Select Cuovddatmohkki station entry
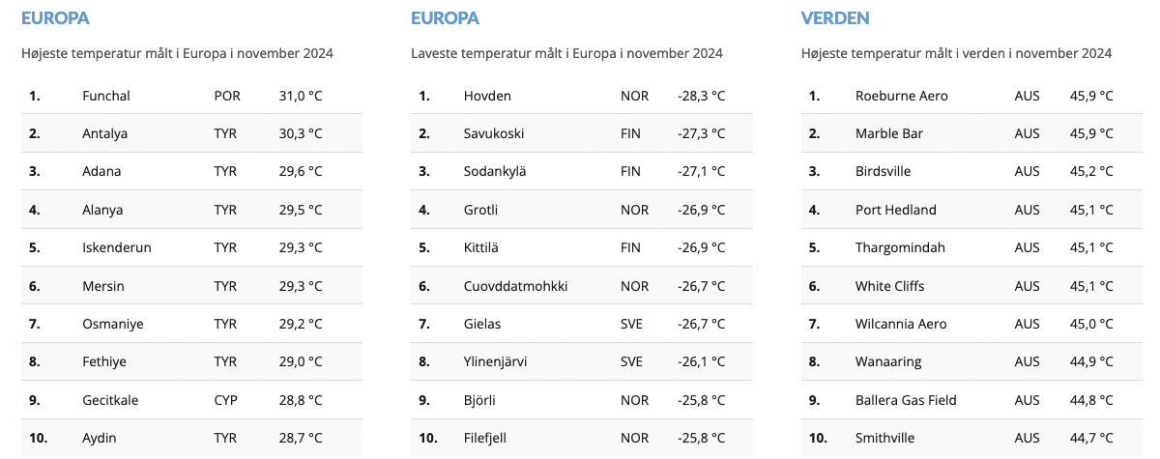Image resolution: width=1160 pixels, height=459 pixels. (x=515, y=286)
